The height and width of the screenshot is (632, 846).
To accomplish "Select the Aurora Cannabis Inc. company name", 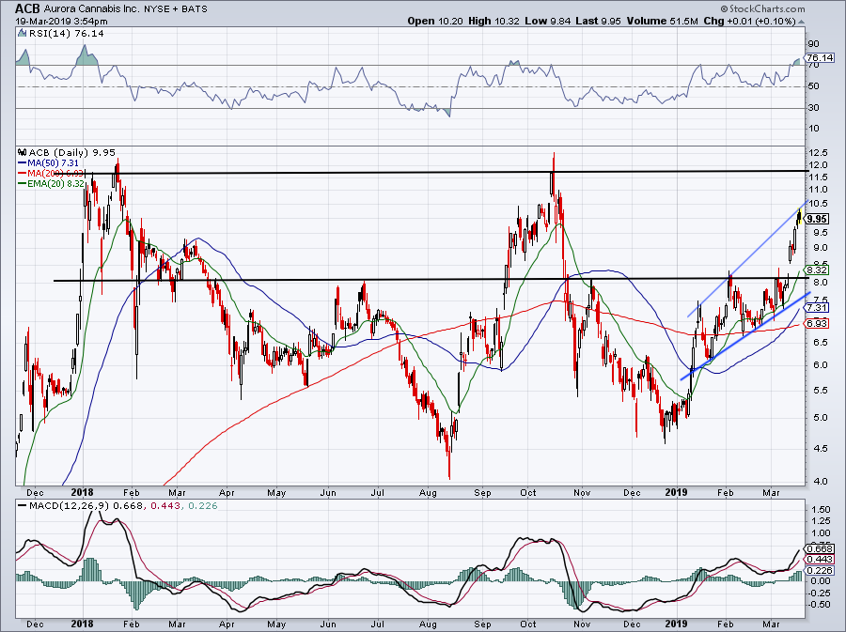I will pos(92,9).
